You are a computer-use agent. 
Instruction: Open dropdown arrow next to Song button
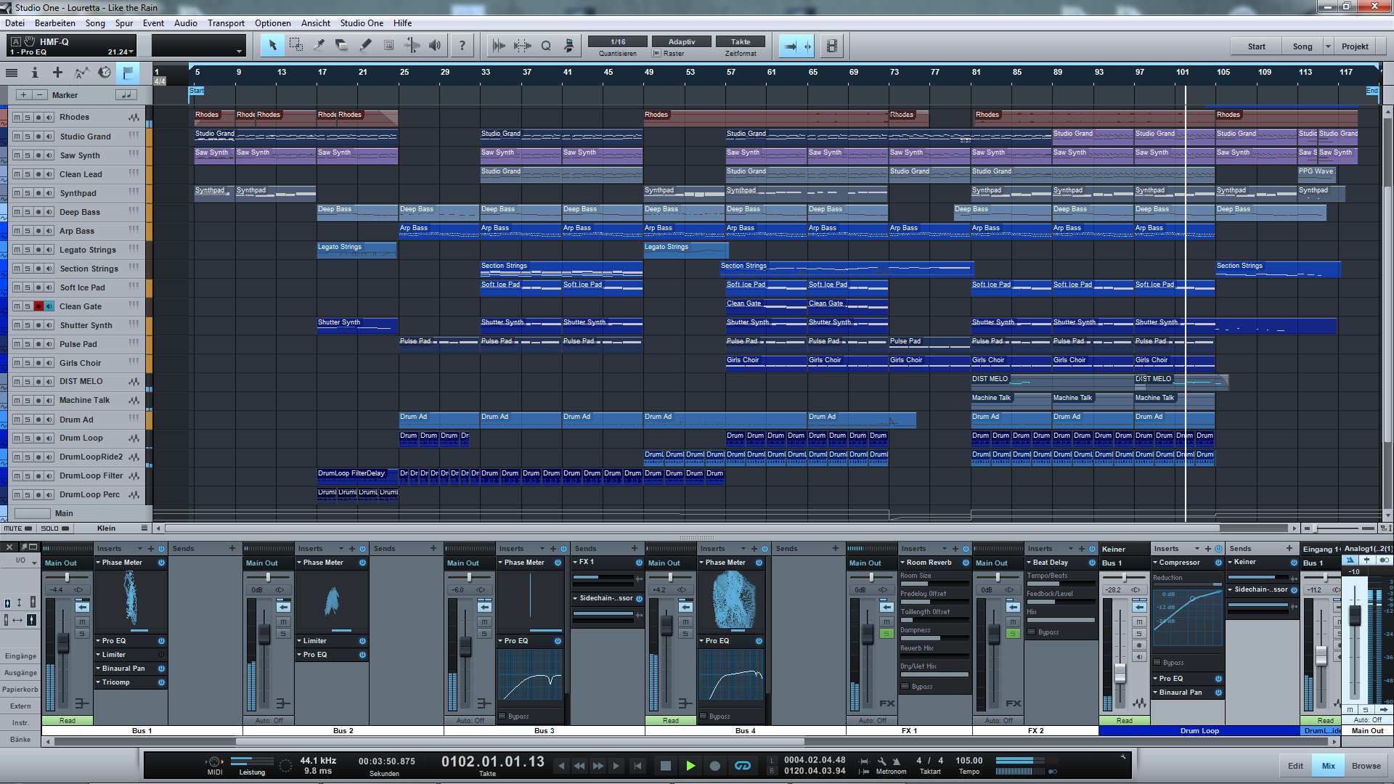coord(1328,46)
